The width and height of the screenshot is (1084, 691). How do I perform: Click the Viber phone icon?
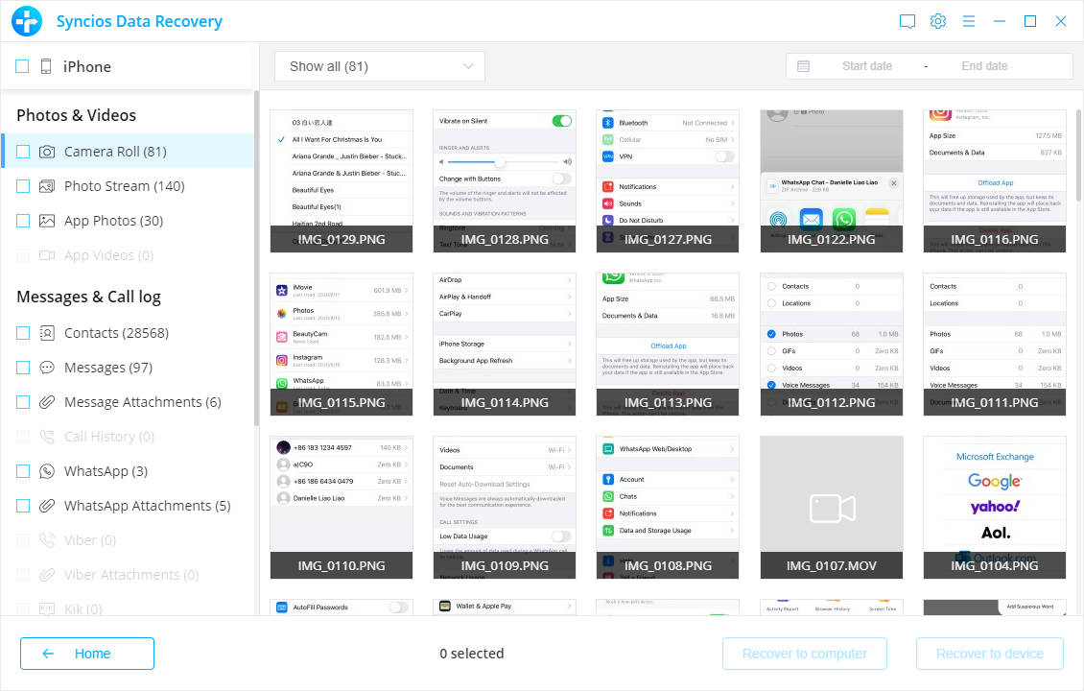[x=47, y=540]
